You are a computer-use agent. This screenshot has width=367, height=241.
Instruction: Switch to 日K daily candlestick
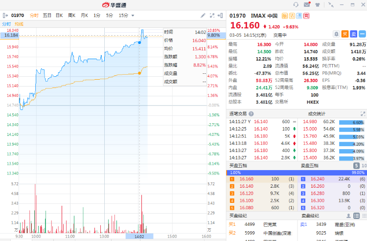click(x=59, y=16)
